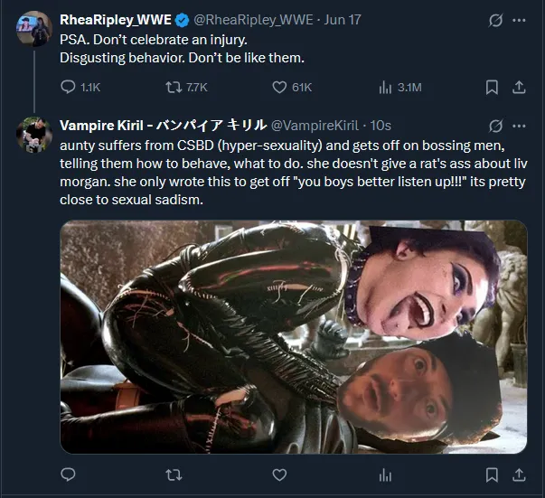
Task: Share the RheaRipley_WWE tweet
Action: pyautogui.click(x=519, y=87)
